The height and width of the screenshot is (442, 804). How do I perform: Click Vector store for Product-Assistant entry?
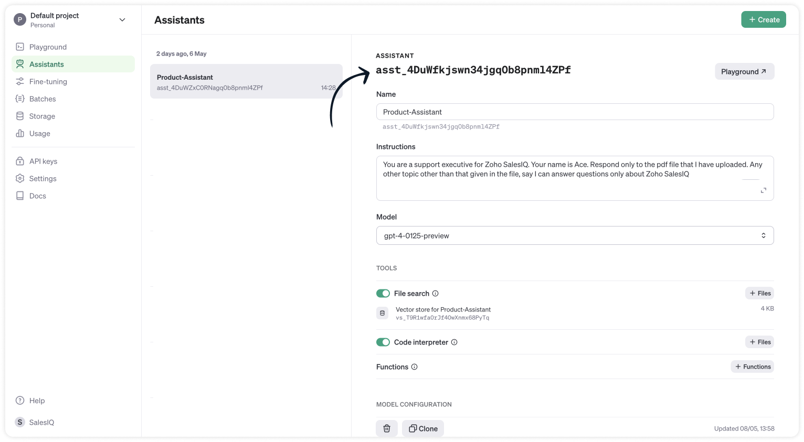pyautogui.click(x=443, y=309)
